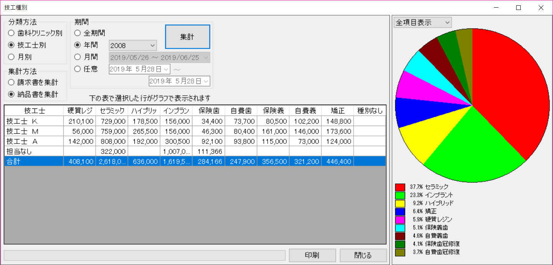Select 歯科クリニック別 radio button
Screen dimensions: 553x265
[11, 33]
